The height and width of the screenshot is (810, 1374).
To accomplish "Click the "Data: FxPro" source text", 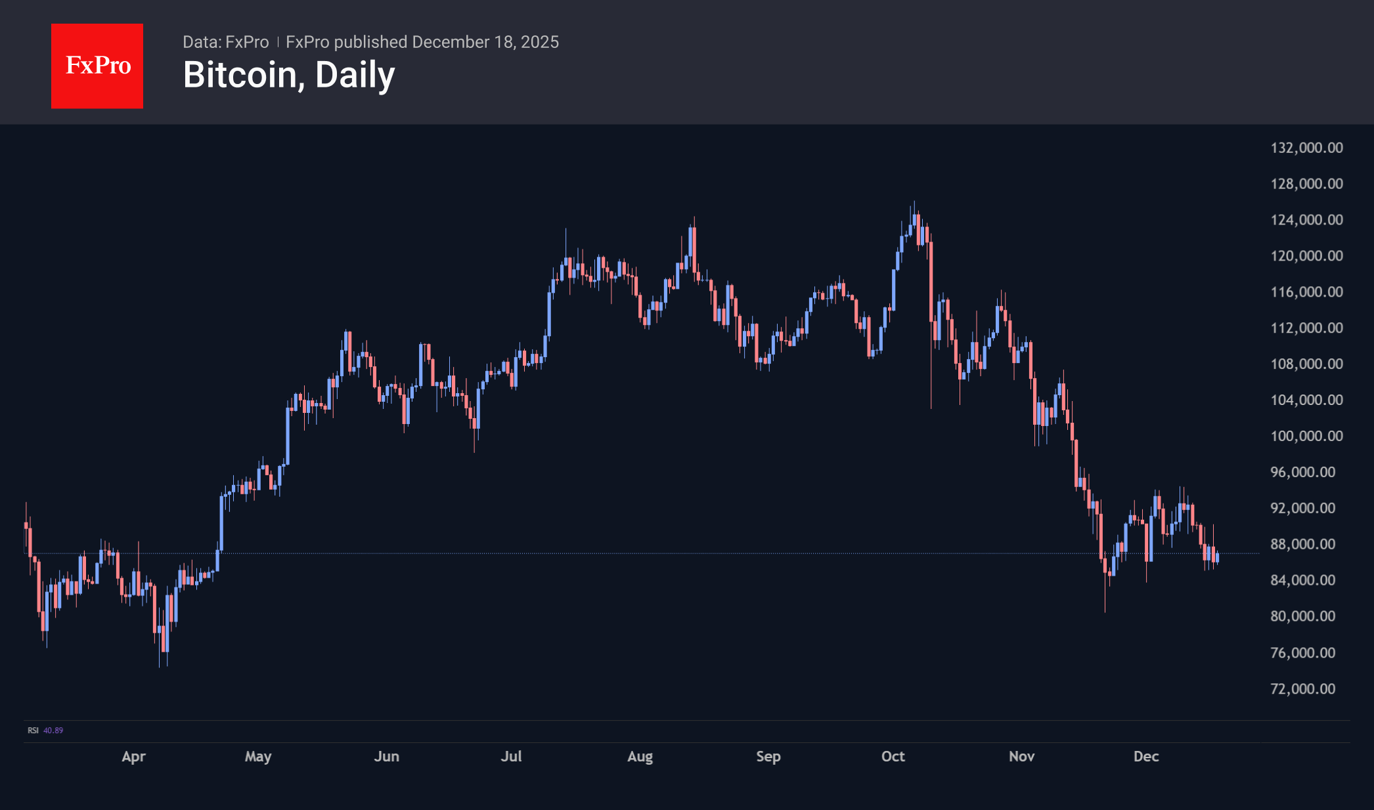I will coord(225,42).
